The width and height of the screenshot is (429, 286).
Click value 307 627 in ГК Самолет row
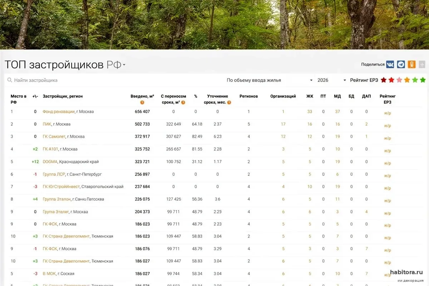tap(173, 137)
